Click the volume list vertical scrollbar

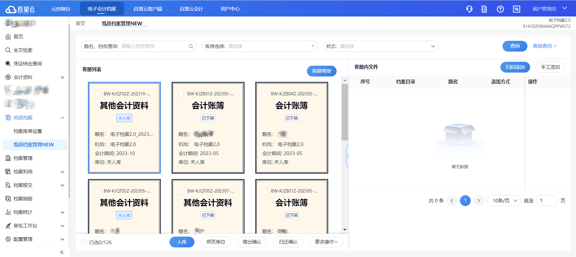345,112
